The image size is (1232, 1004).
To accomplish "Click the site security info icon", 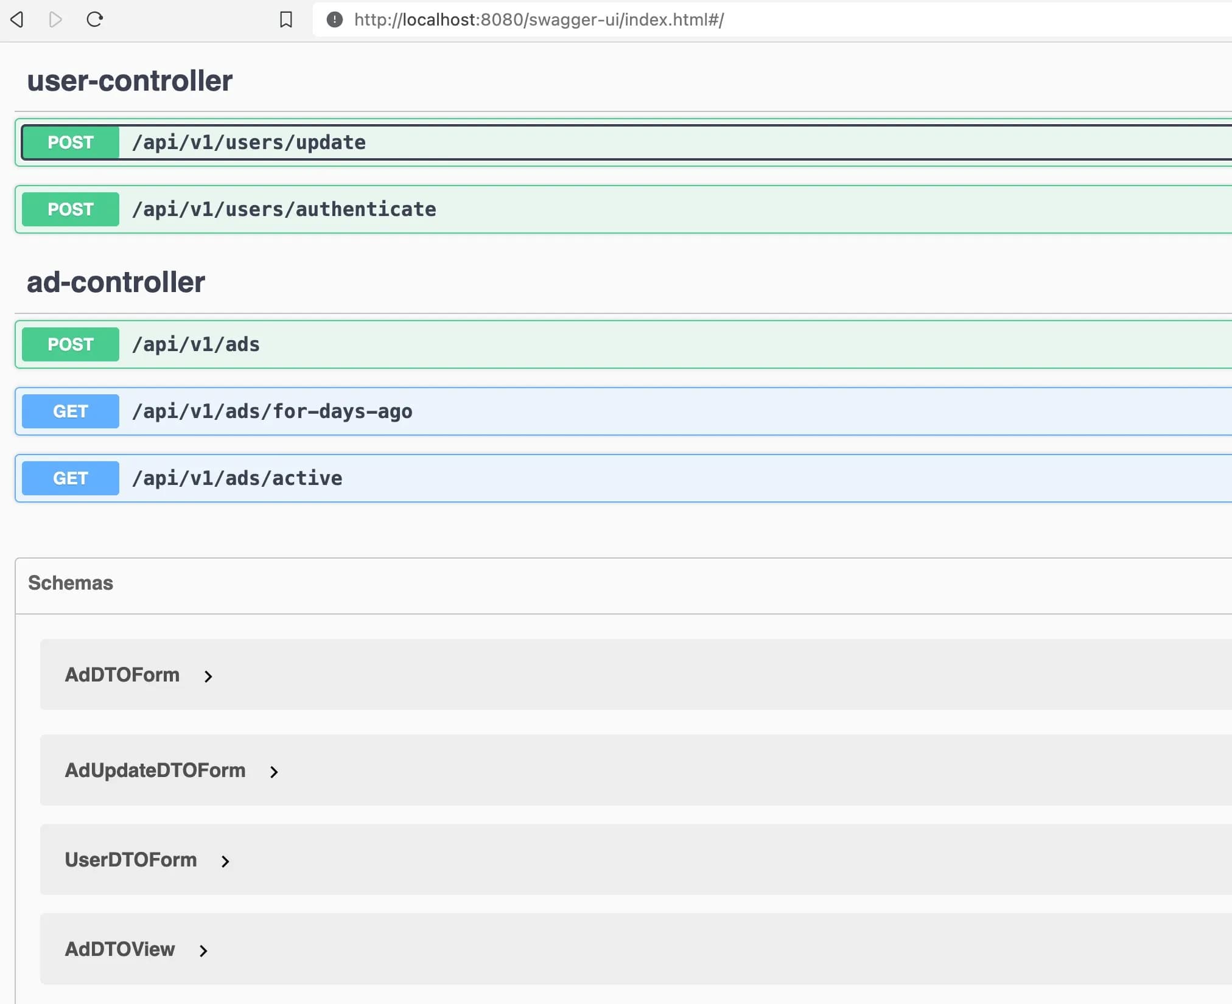I will point(334,19).
